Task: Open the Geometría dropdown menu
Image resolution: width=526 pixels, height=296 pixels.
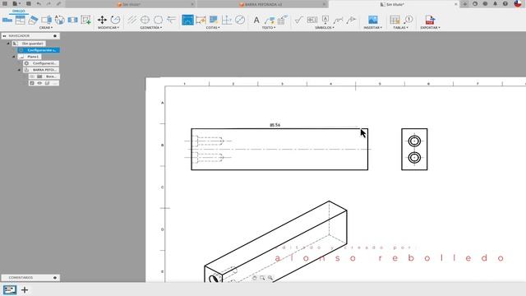Action: [151, 28]
